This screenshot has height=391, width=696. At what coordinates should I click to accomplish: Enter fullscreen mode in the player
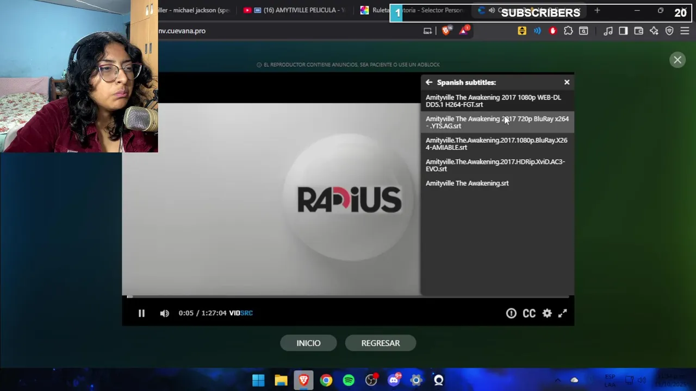(562, 313)
